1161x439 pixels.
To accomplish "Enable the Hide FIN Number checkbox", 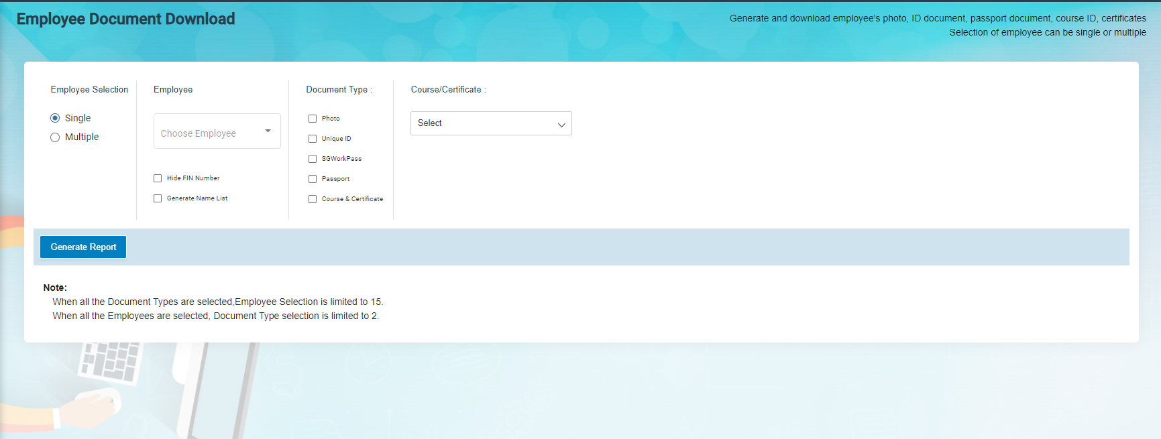I will coord(158,178).
